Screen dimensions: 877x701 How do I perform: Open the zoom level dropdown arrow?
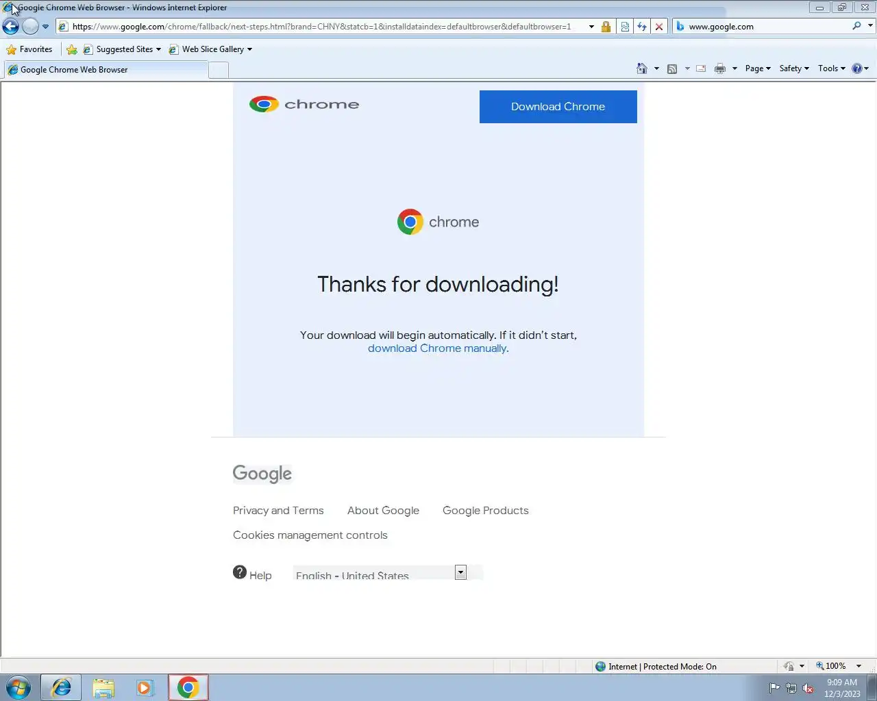point(859,666)
